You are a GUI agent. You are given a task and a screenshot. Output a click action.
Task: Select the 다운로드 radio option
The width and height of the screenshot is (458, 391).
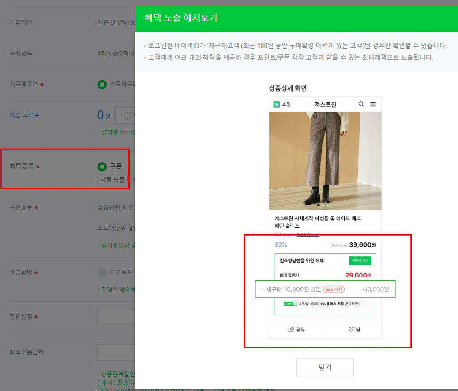102,272
